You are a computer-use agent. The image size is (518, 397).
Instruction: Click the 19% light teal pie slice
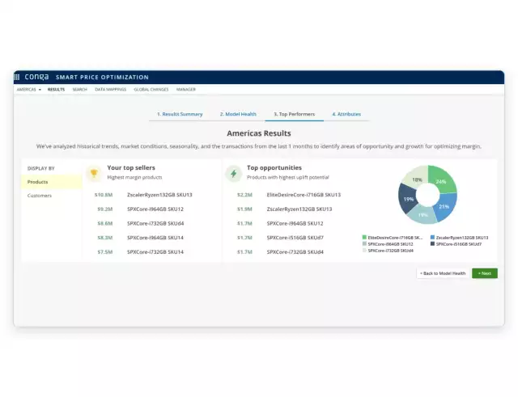click(x=422, y=215)
